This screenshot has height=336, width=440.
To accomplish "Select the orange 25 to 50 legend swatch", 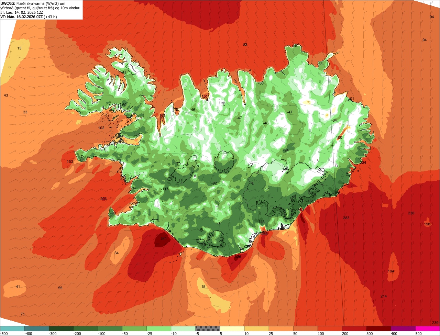I will pos(281,328).
